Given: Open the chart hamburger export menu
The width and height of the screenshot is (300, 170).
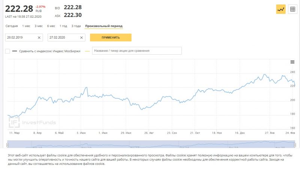Looking at the screenshot, I should 292,62.
